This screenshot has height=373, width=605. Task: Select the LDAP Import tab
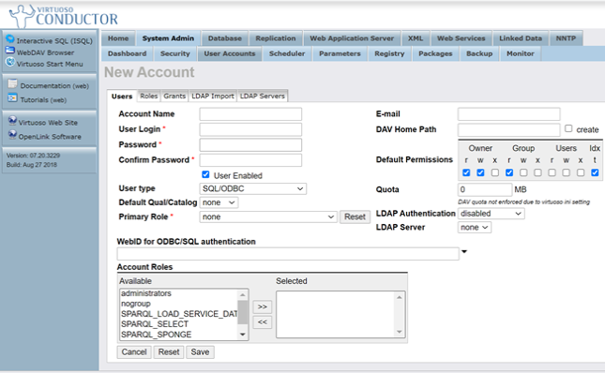[x=213, y=96]
